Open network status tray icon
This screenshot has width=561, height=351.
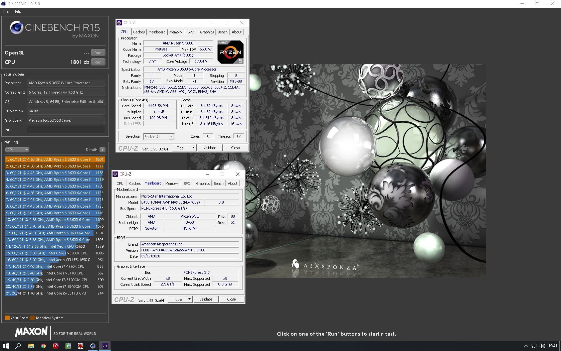534,346
